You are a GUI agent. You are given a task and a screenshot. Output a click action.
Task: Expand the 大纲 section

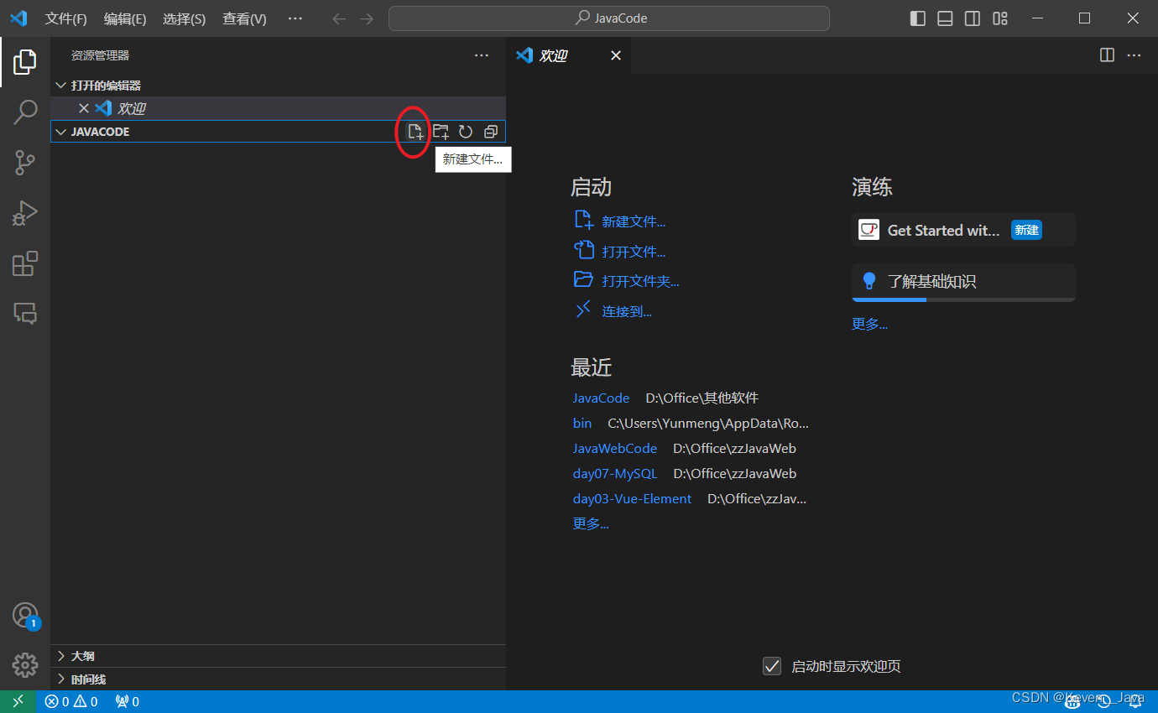click(x=278, y=656)
